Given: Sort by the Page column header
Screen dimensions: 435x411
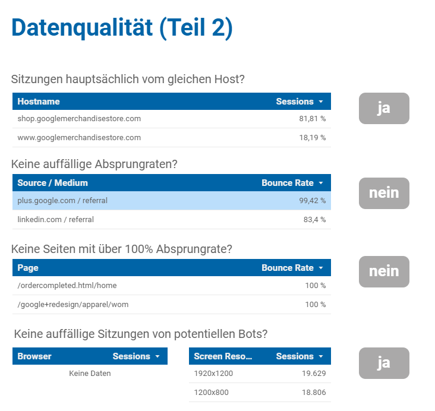Looking at the screenshot, I should (28, 268).
